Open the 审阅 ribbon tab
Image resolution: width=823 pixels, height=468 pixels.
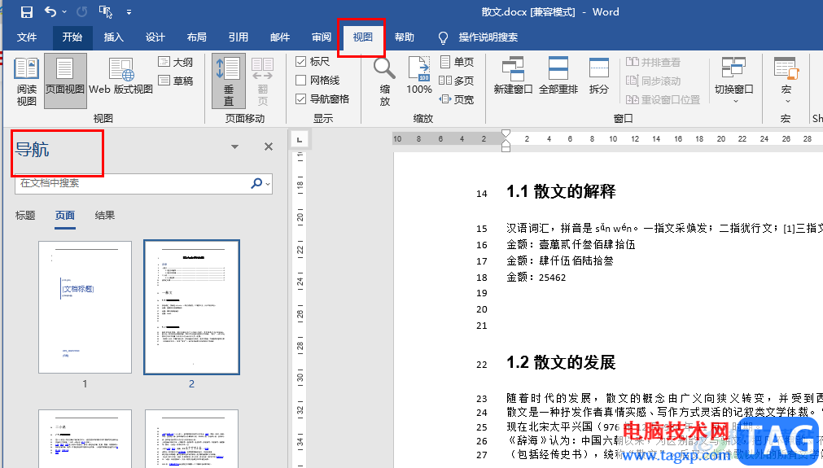[322, 37]
